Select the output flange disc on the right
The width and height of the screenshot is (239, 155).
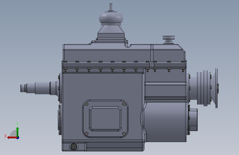pyautogui.click(x=216, y=88)
